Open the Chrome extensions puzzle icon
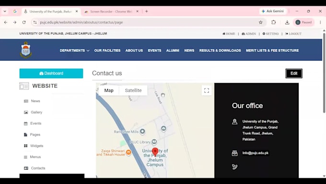326x184 pixels. pyautogui.click(x=274, y=22)
